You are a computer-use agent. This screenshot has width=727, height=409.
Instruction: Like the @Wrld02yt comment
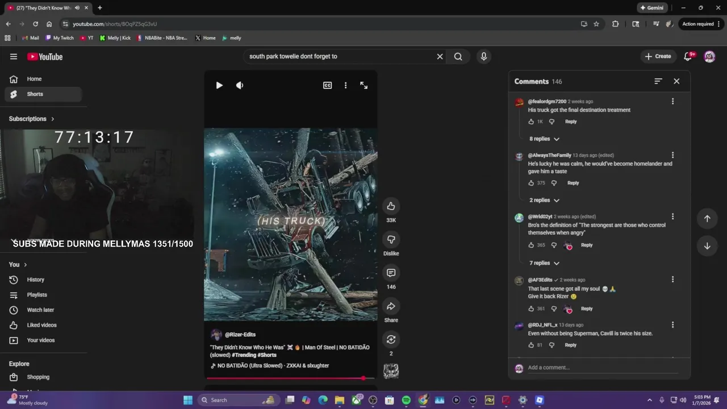pos(531,245)
